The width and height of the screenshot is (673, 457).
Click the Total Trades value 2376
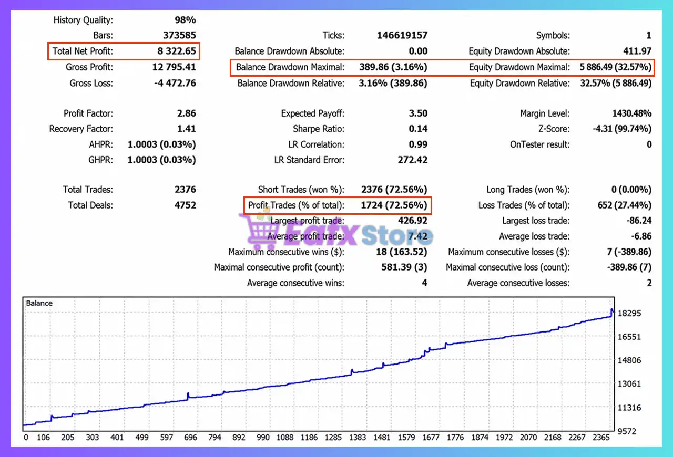pyautogui.click(x=185, y=190)
